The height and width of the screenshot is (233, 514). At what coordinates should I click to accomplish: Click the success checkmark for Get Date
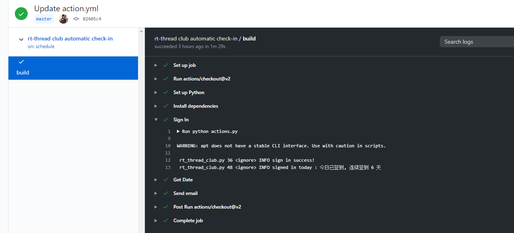click(x=166, y=180)
